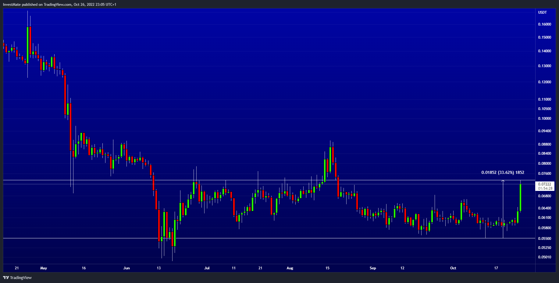Click the 0.08800 price axis label

(x=545, y=144)
